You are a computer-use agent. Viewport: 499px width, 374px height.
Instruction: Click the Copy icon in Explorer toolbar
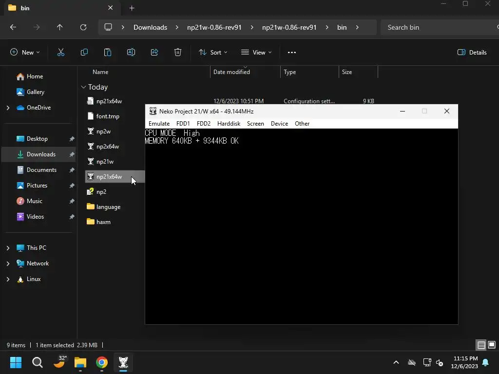point(84,53)
